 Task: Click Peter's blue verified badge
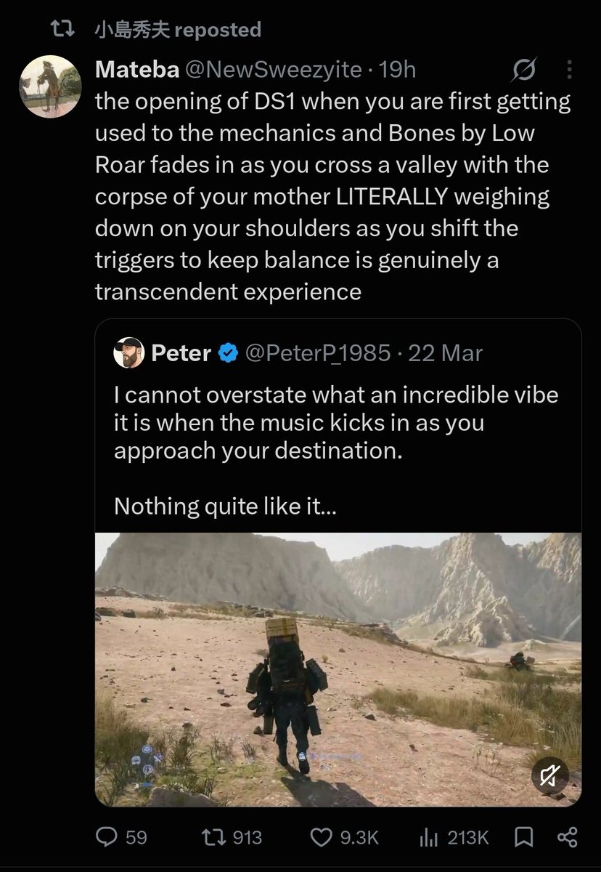[229, 354]
